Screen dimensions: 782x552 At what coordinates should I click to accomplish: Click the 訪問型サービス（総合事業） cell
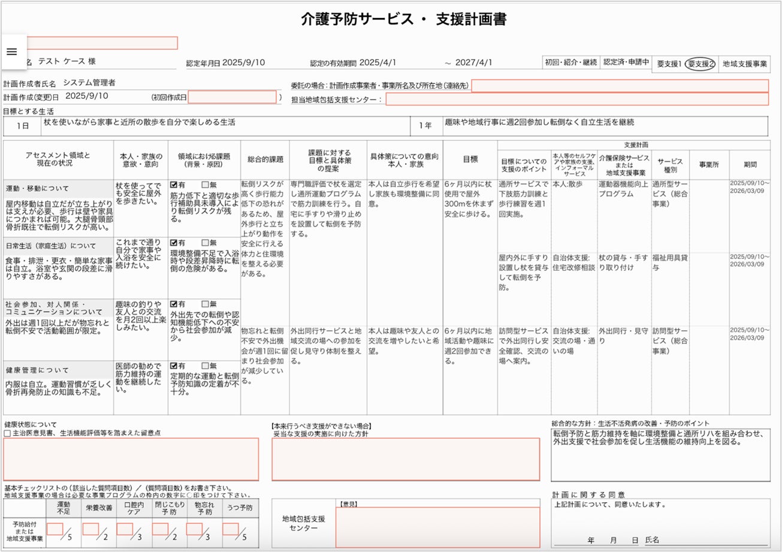[x=670, y=340]
